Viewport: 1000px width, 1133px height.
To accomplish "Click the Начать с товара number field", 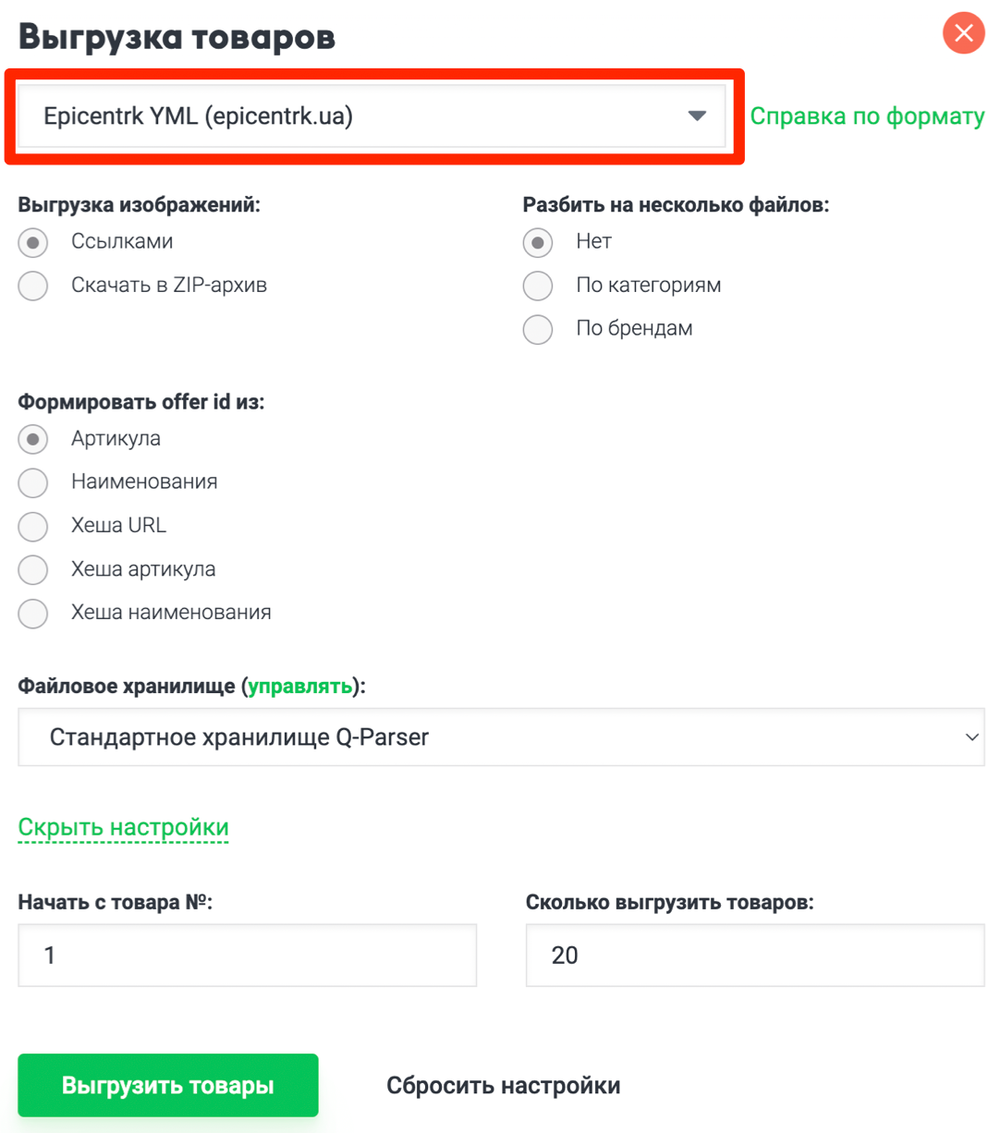I will pyautogui.click(x=247, y=955).
